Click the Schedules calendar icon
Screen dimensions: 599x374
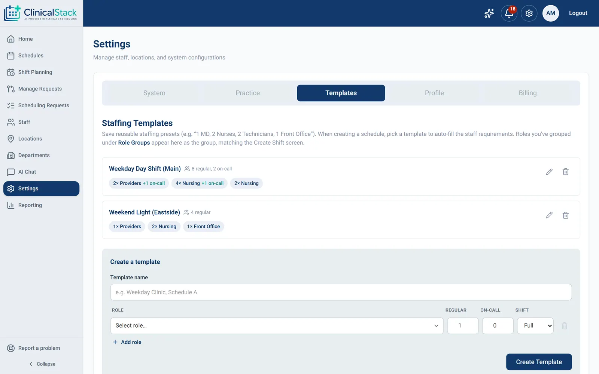(11, 55)
